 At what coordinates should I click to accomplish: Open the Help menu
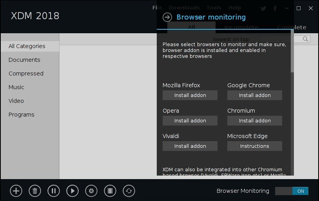(235, 8)
